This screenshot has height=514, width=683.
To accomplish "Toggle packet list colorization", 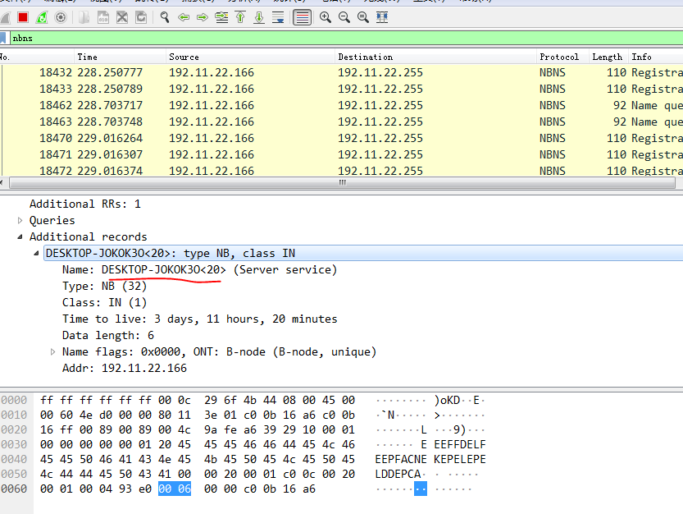I will (x=302, y=17).
